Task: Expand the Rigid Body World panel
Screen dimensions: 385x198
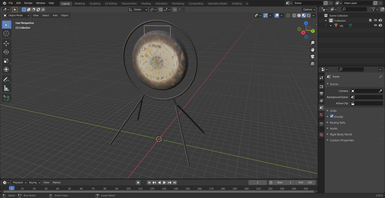Action: coord(341,134)
